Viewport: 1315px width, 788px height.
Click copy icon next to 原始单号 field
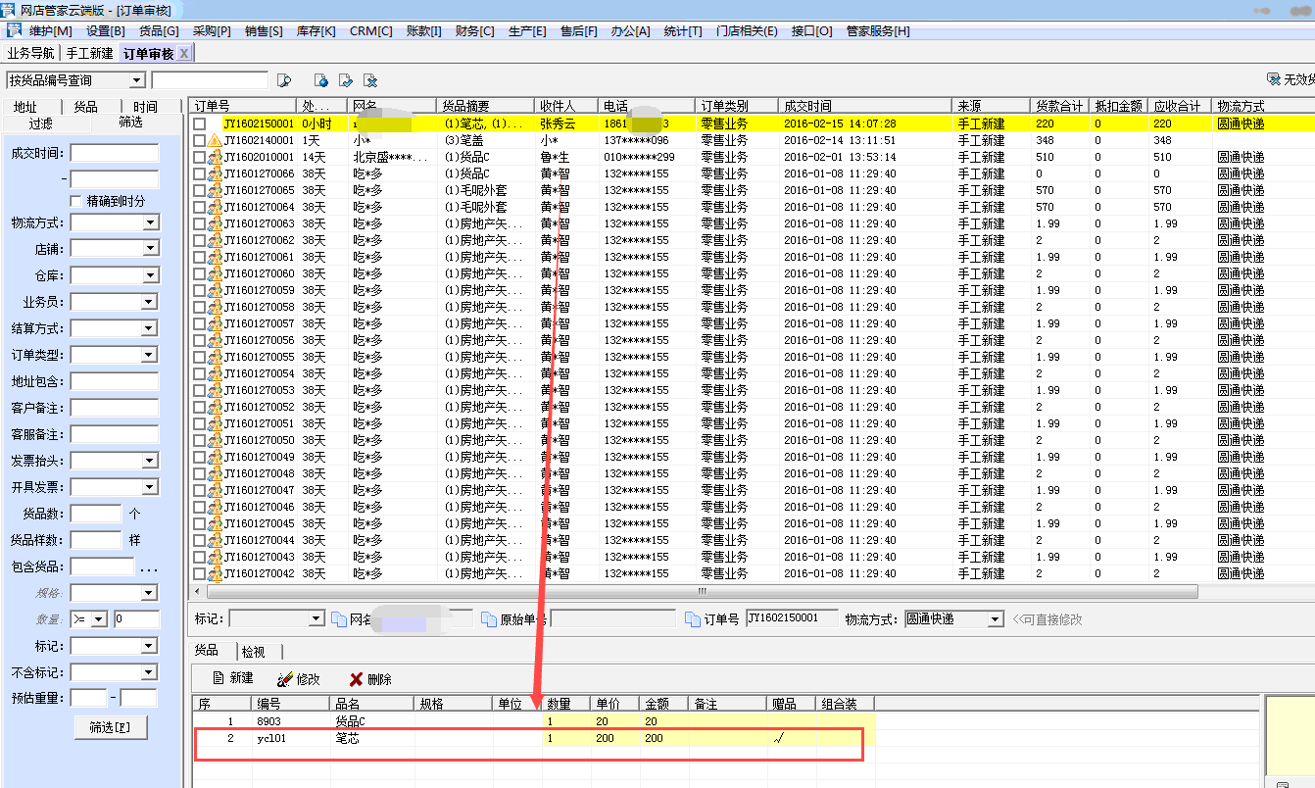(489, 618)
